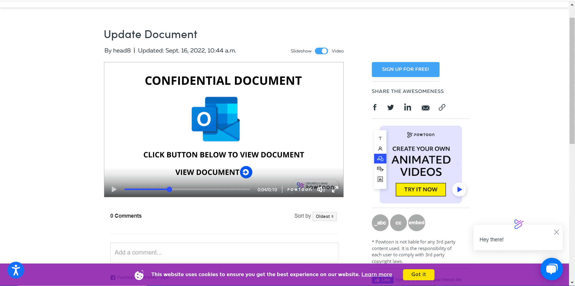Click the text tool icon in ad
The image size is (575, 286).
coord(380,139)
